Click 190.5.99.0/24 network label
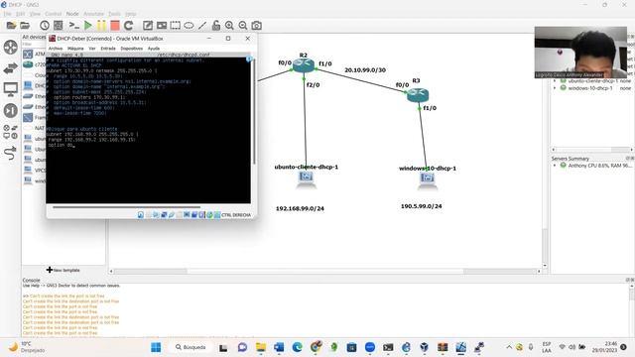The image size is (635, 357). click(x=421, y=206)
